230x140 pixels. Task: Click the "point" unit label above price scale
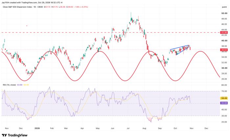click(x=224, y=7)
